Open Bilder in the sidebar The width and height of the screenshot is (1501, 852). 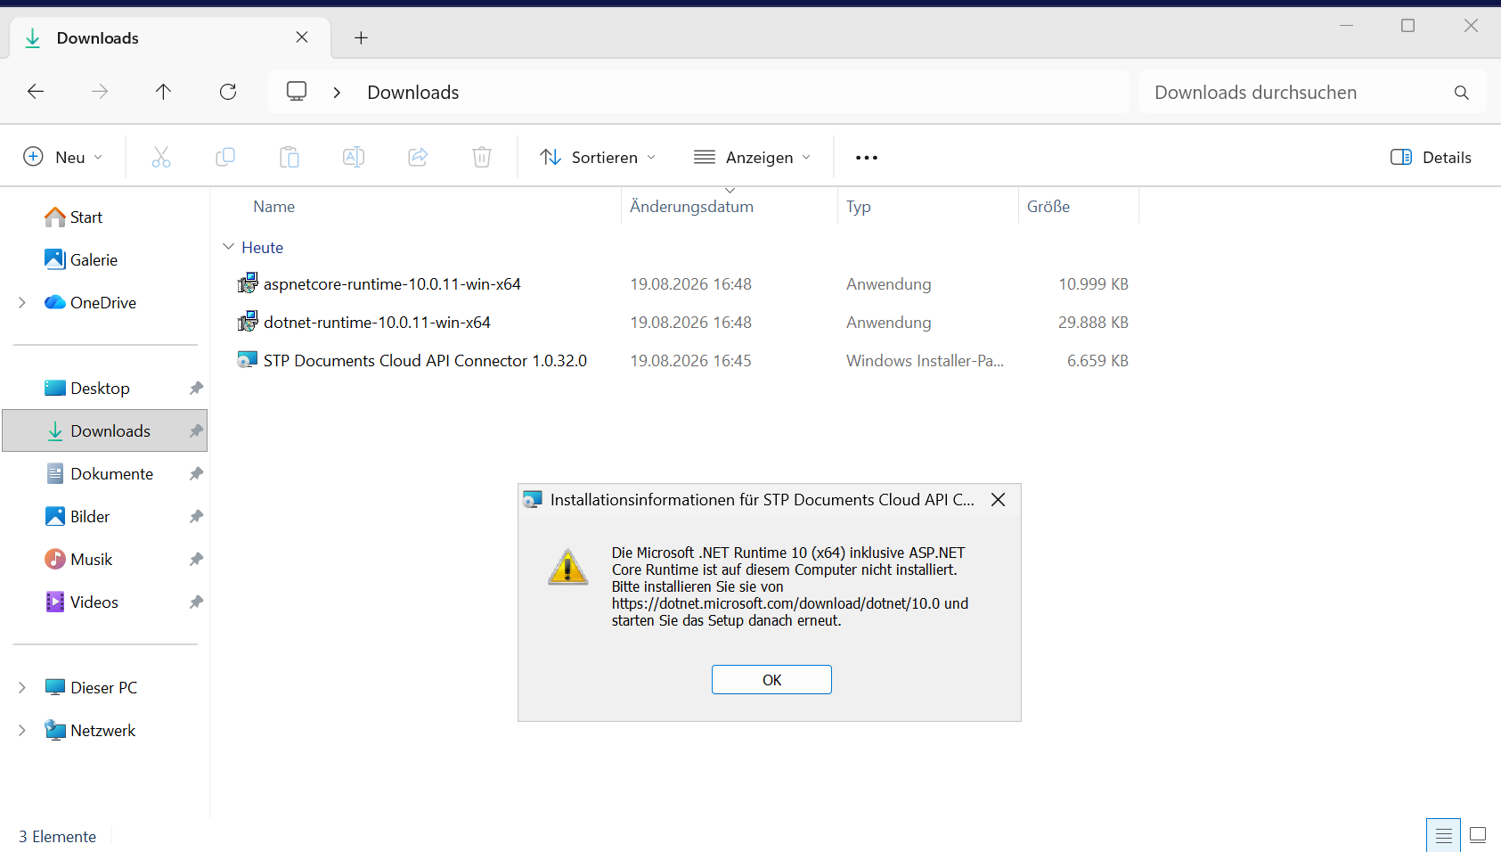click(x=77, y=517)
